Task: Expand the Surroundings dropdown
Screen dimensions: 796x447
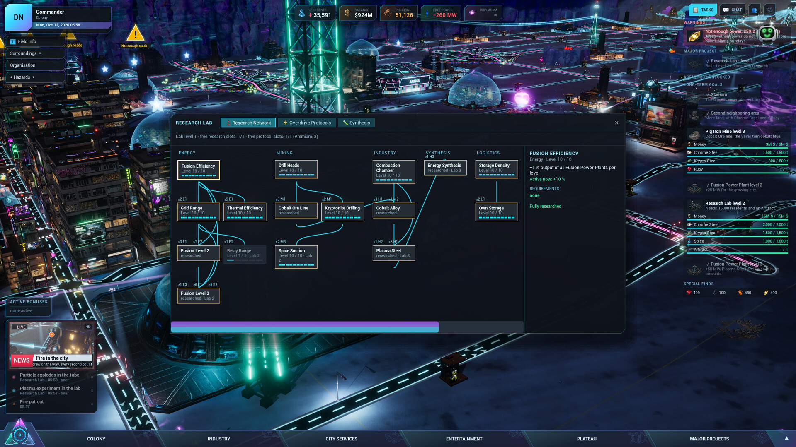Action: point(35,53)
